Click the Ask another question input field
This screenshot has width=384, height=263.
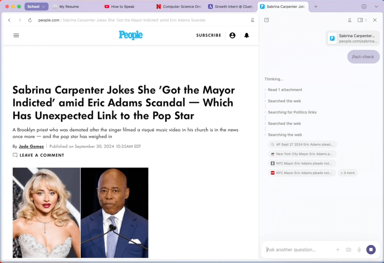click(298, 250)
